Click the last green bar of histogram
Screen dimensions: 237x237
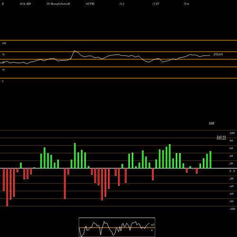click(x=210, y=160)
